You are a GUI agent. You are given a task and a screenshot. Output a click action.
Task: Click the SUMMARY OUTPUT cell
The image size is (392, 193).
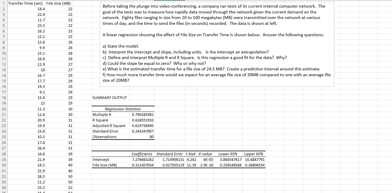(109, 98)
